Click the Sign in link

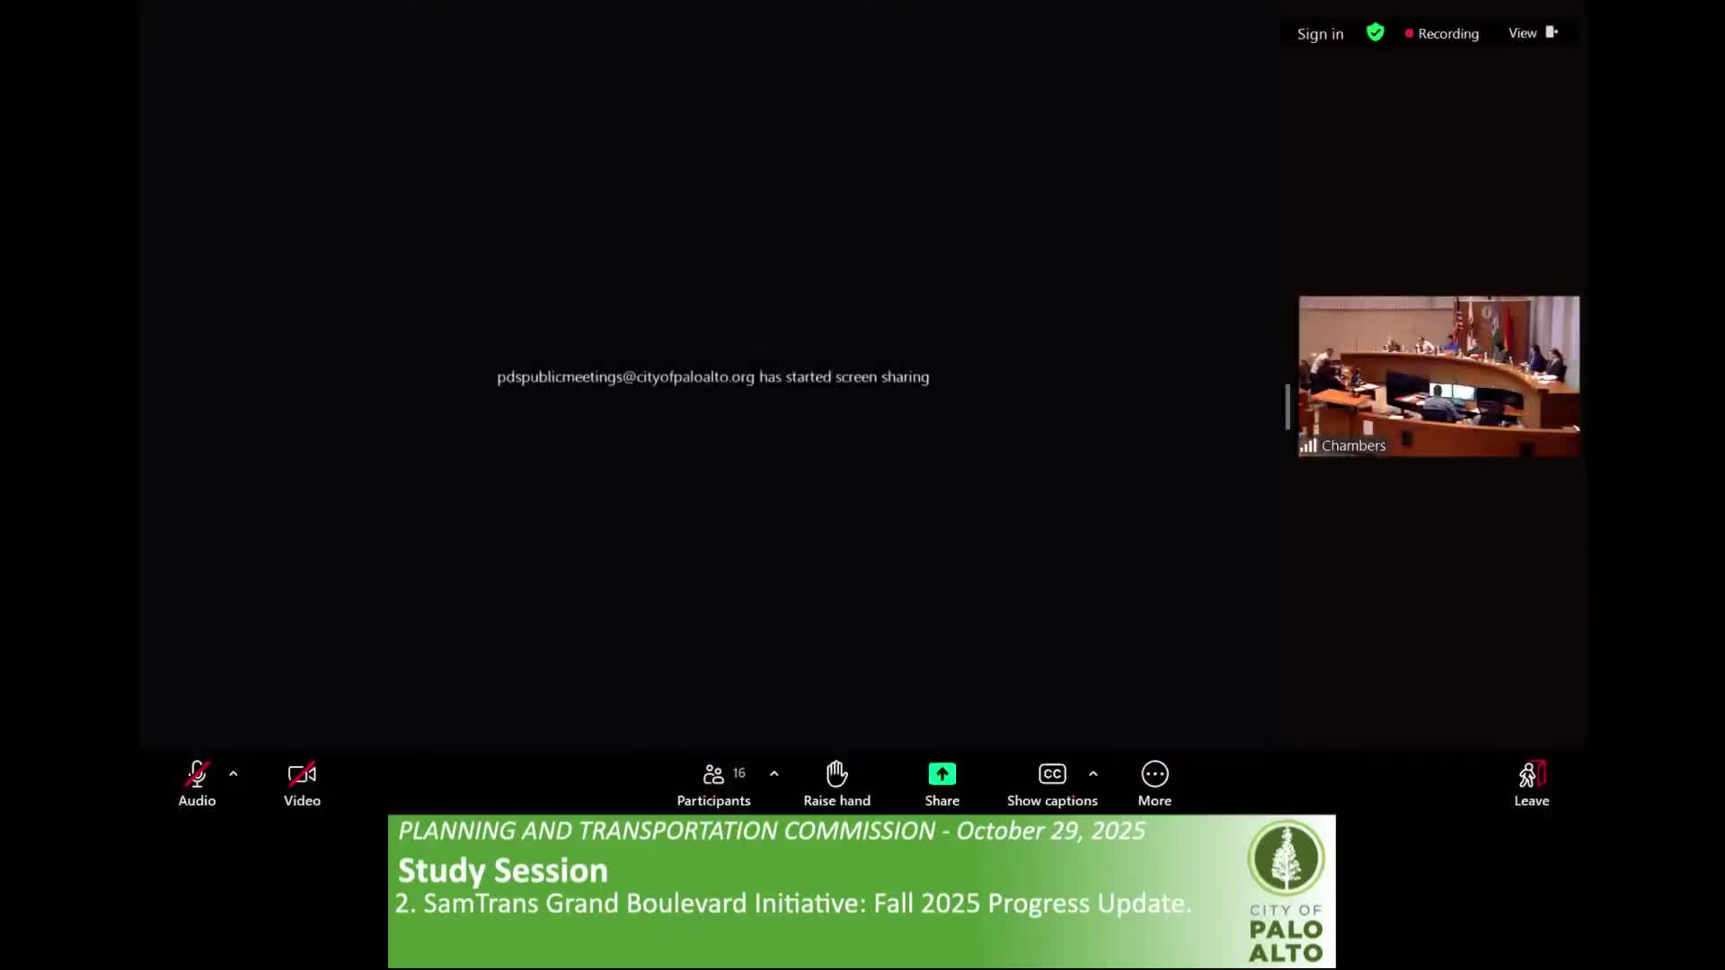pos(1320,34)
